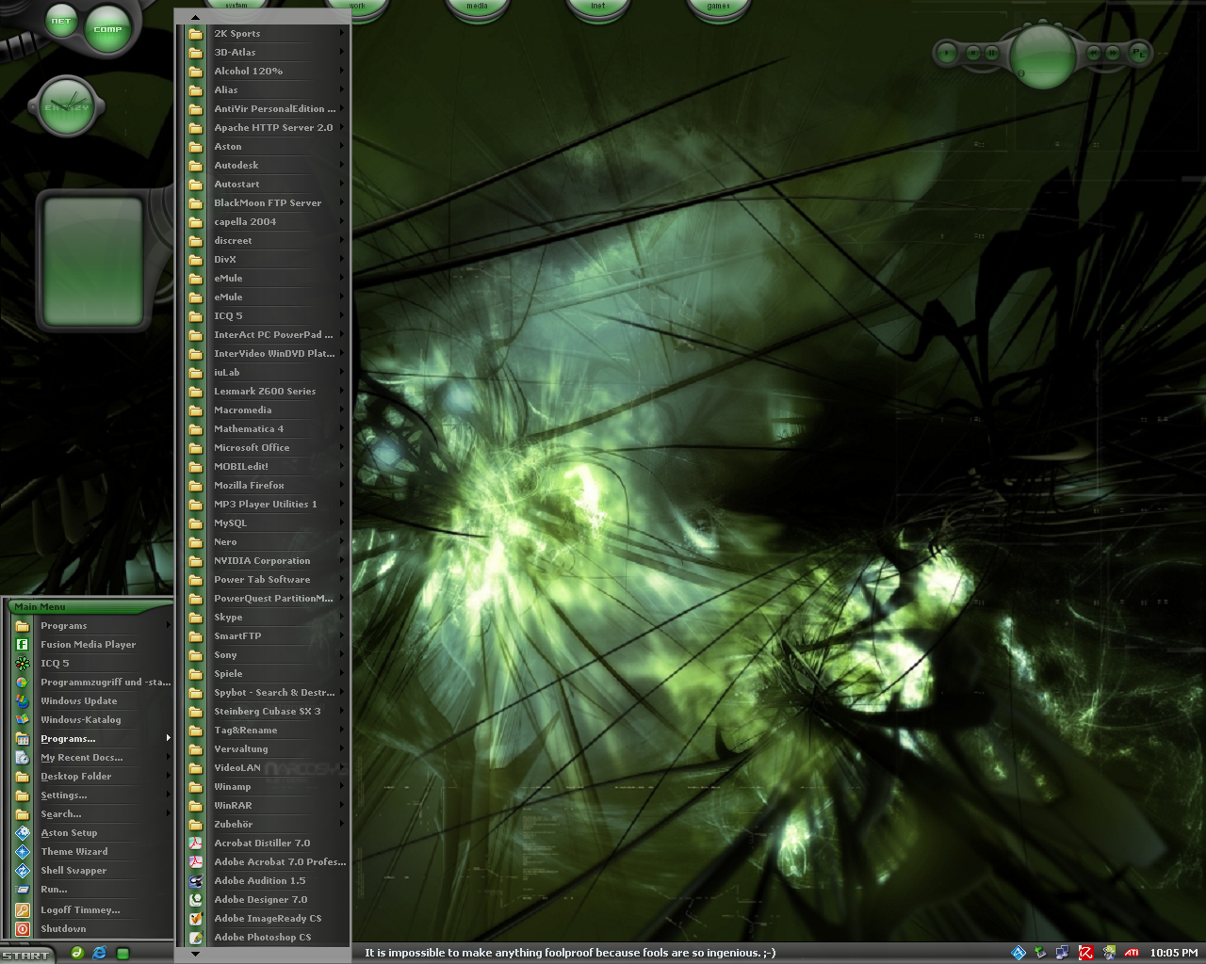Launch Adobe Designer 7.0
1206x964 pixels.
267,900
